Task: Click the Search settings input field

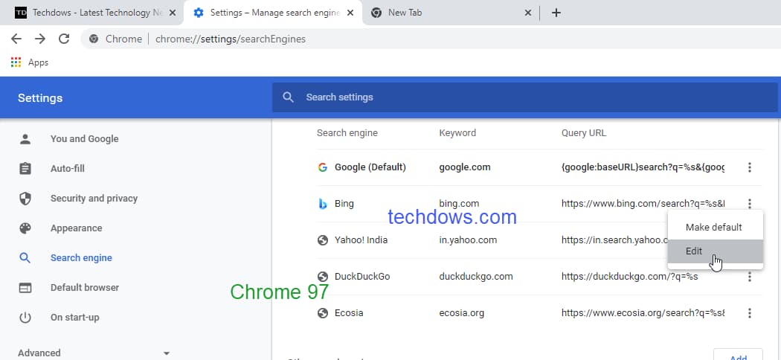Action: pos(525,97)
